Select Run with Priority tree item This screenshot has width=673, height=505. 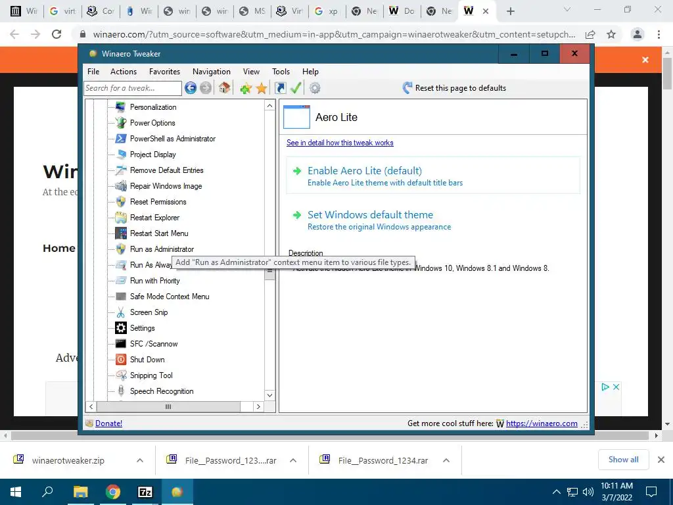[154, 281]
